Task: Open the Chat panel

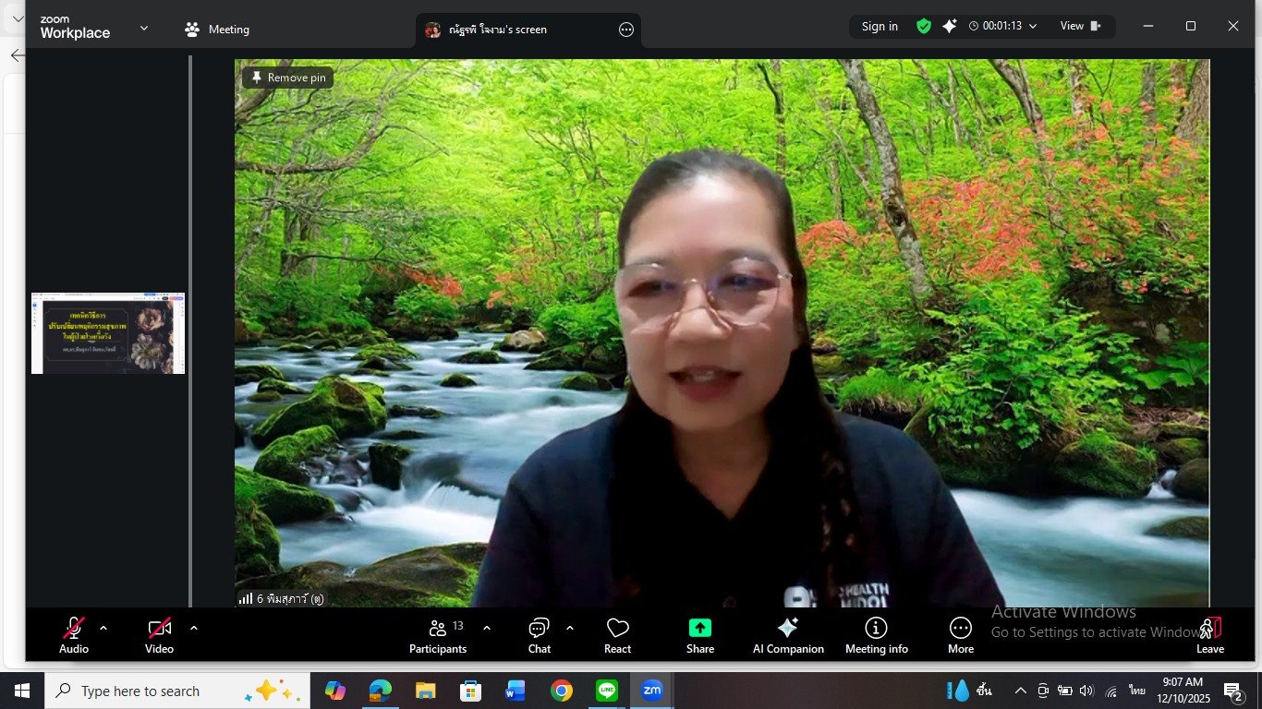Action: coord(539,635)
